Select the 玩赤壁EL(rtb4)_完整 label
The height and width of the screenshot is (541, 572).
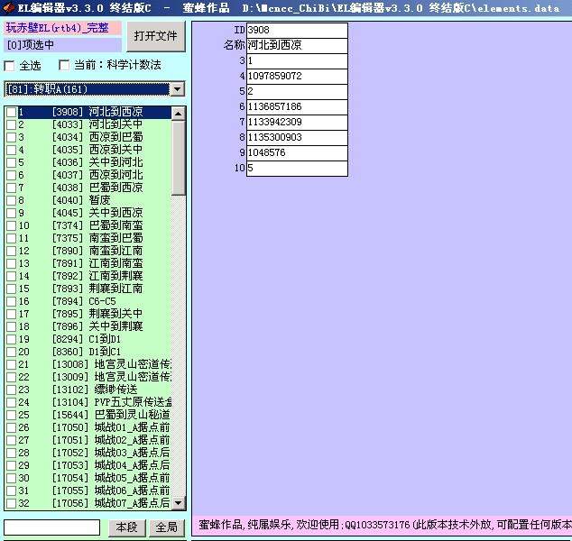coord(62,29)
